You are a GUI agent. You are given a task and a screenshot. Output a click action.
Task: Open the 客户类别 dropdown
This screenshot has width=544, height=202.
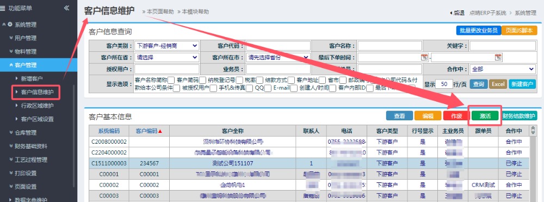166,46
